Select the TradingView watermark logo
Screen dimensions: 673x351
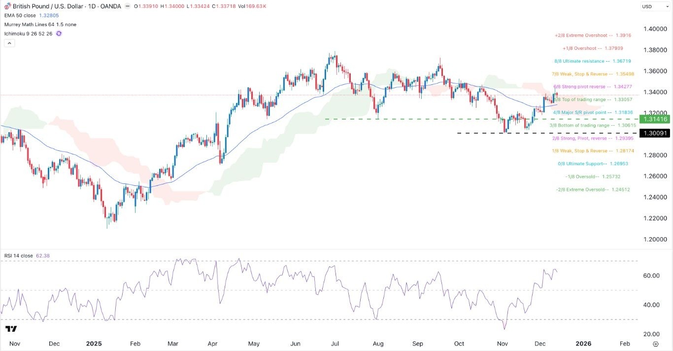coord(12,329)
